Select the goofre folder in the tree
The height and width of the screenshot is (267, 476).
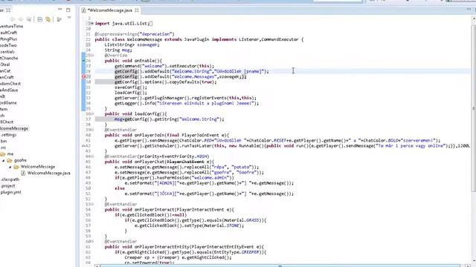click(20, 160)
